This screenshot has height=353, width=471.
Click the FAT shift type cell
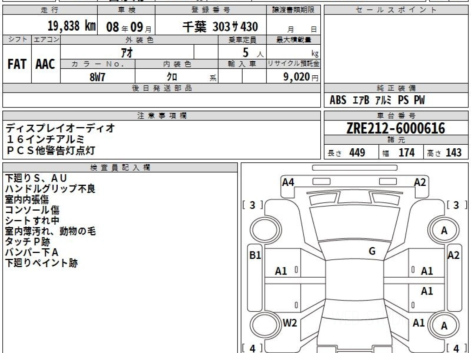pos(17,64)
